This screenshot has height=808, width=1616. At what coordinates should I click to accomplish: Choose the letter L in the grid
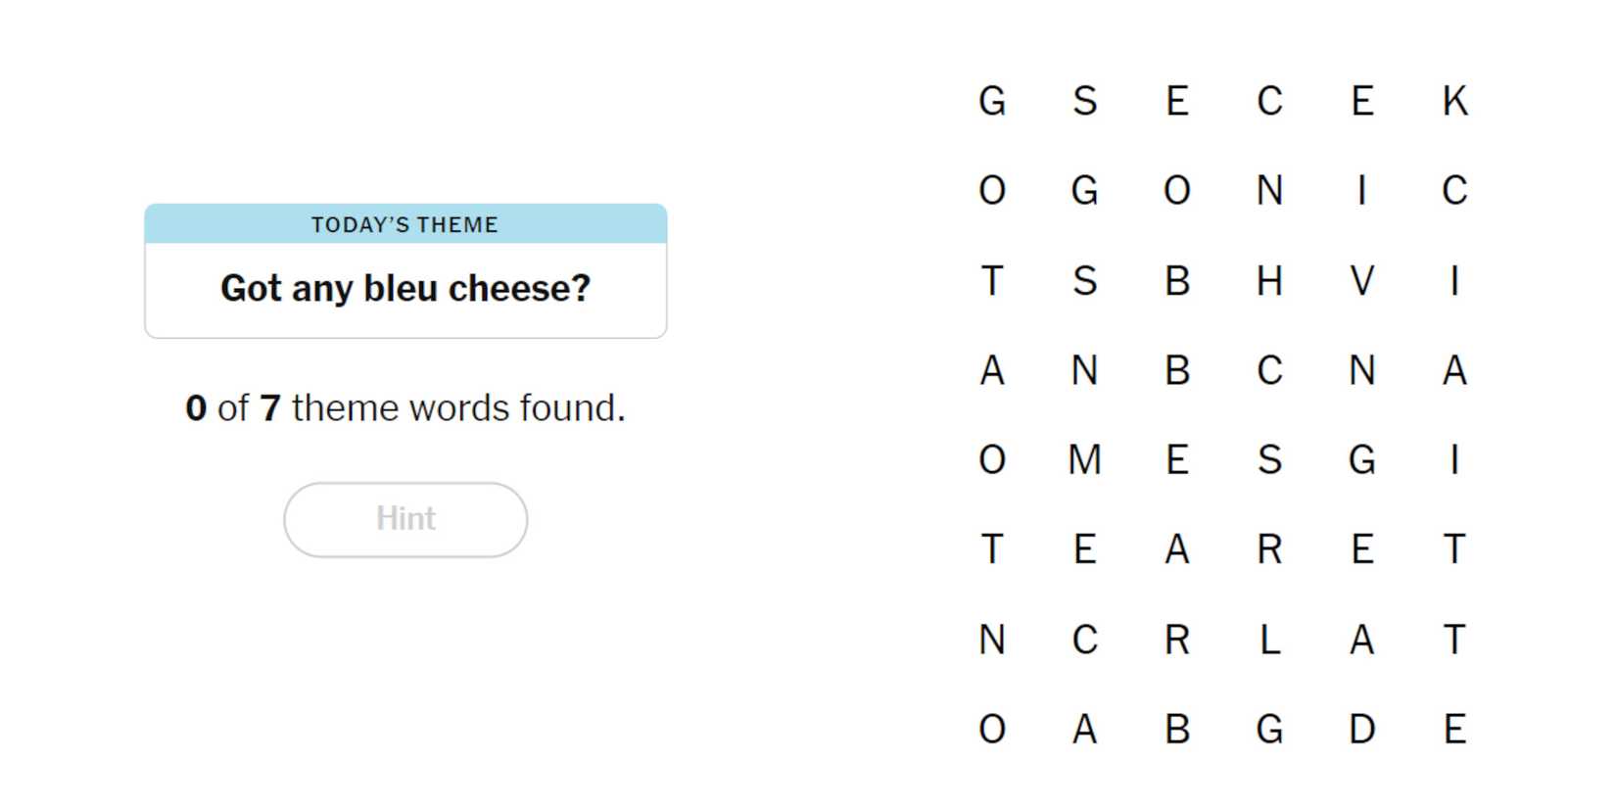click(1269, 640)
